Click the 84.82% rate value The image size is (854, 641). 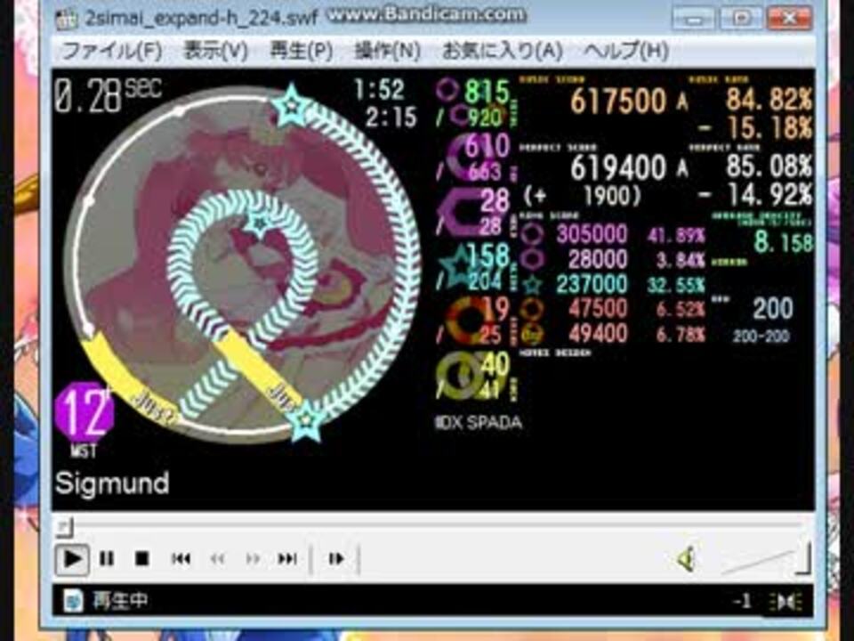click(769, 99)
